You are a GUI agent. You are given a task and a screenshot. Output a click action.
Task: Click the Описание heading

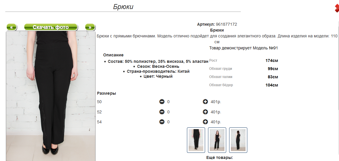coord(113,55)
